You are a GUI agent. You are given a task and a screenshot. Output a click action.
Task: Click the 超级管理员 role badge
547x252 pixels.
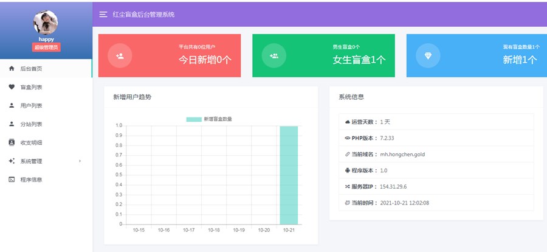point(46,47)
